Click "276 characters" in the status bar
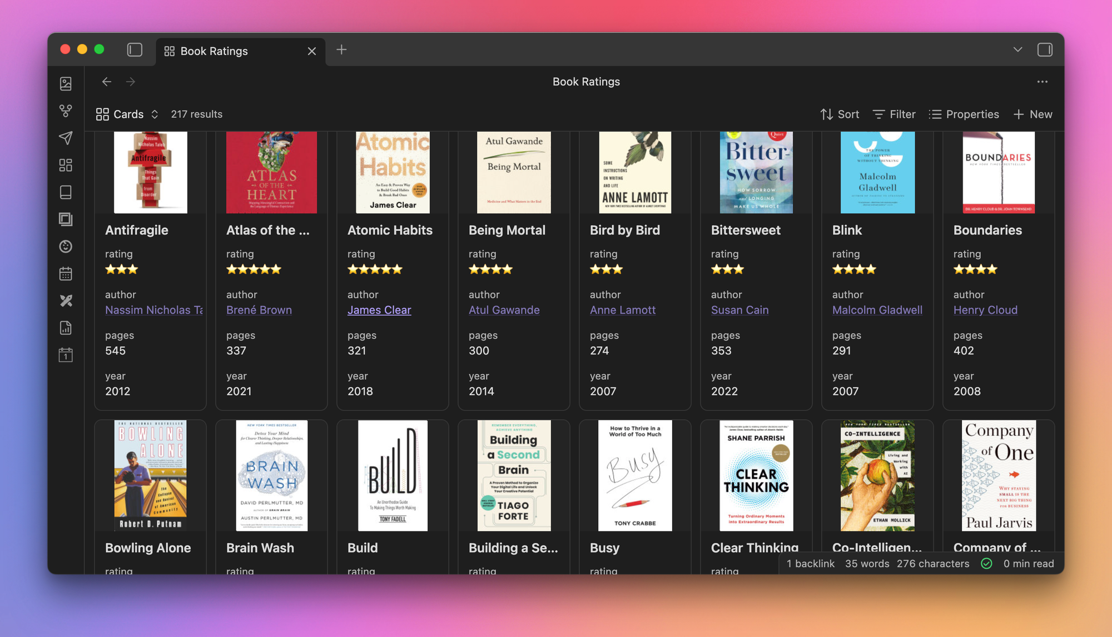Image resolution: width=1112 pixels, height=637 pixels. (933, 564)
